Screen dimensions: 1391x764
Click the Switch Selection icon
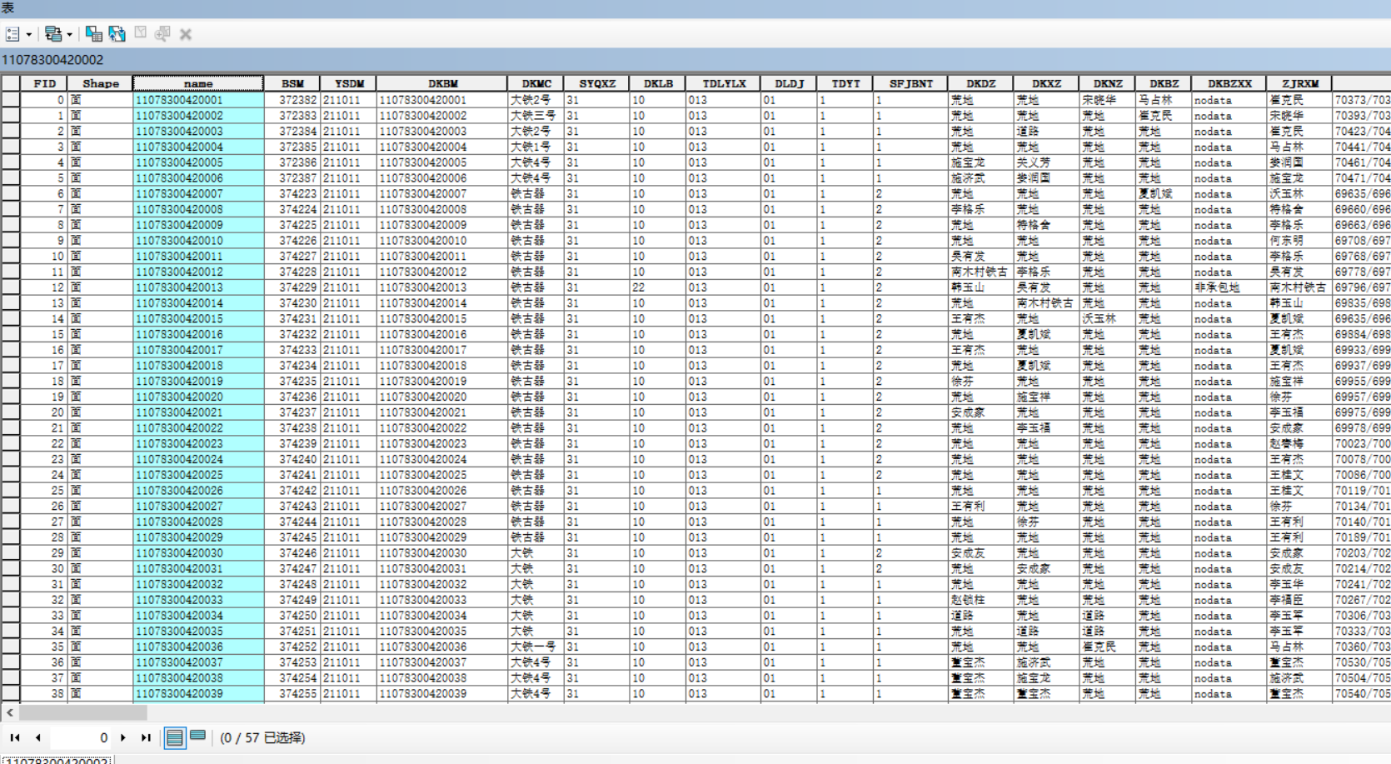point(117,34)
